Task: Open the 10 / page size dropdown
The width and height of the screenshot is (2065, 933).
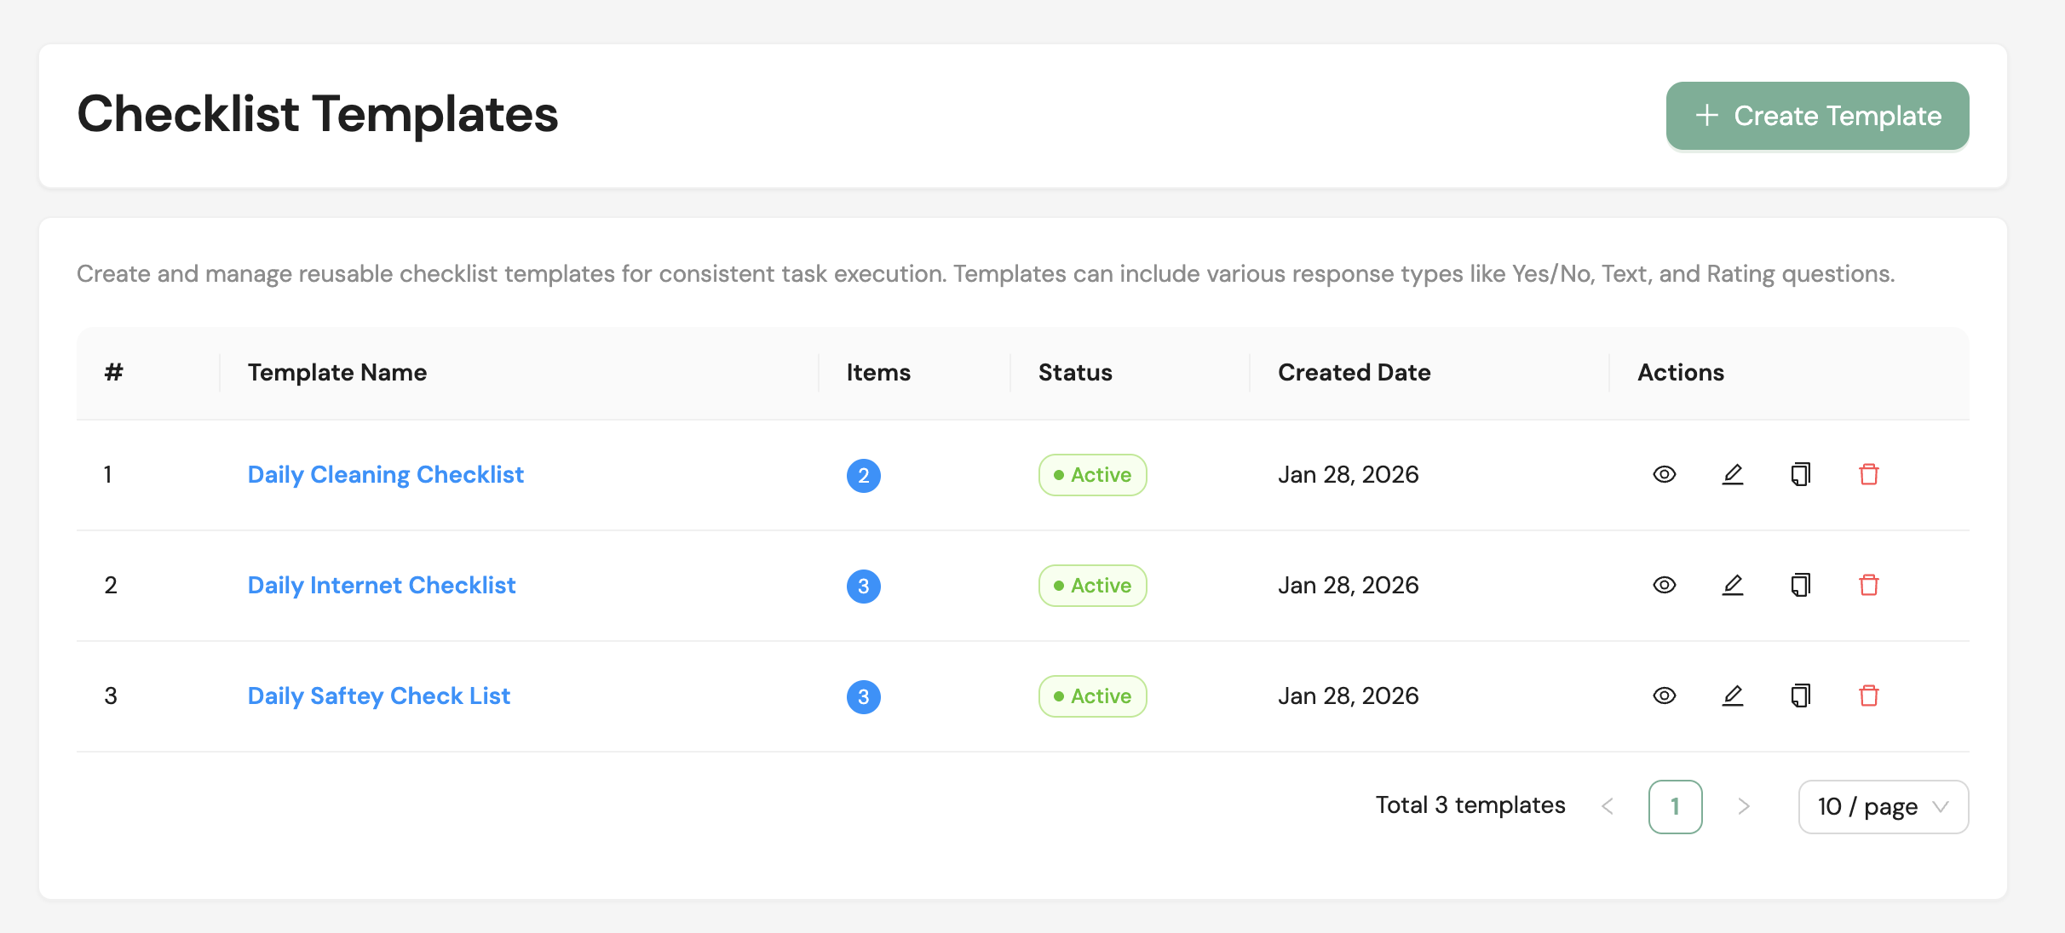Action: pyautogui.click(x=1883, y=806)
